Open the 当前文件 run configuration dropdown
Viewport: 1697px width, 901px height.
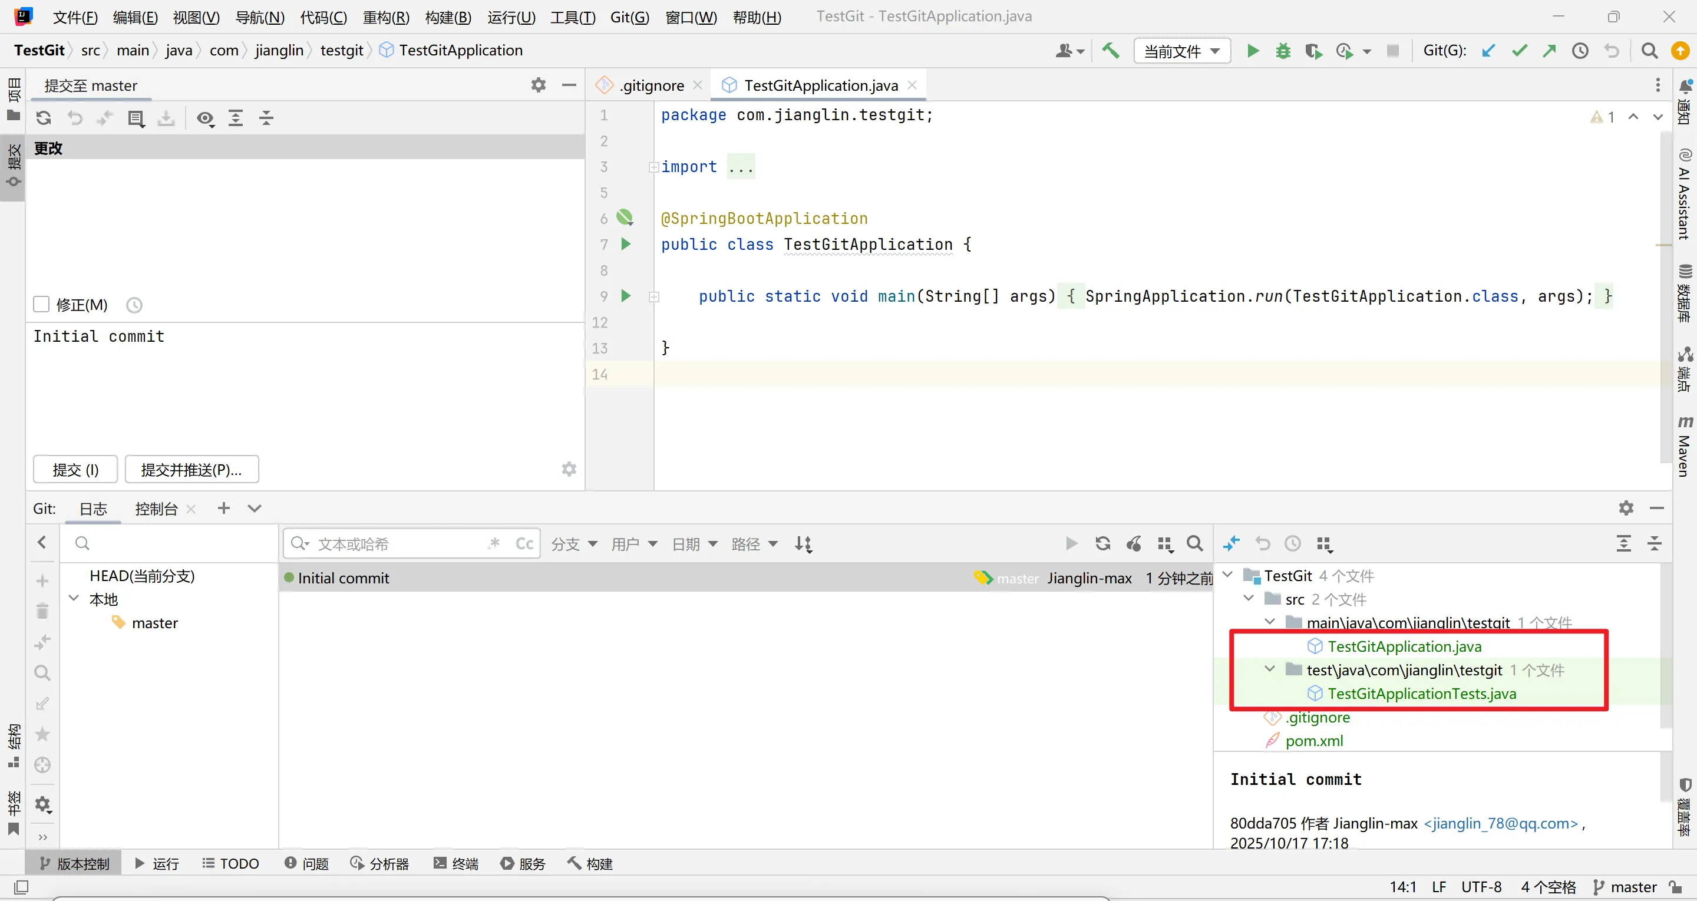click(1182, 51)
